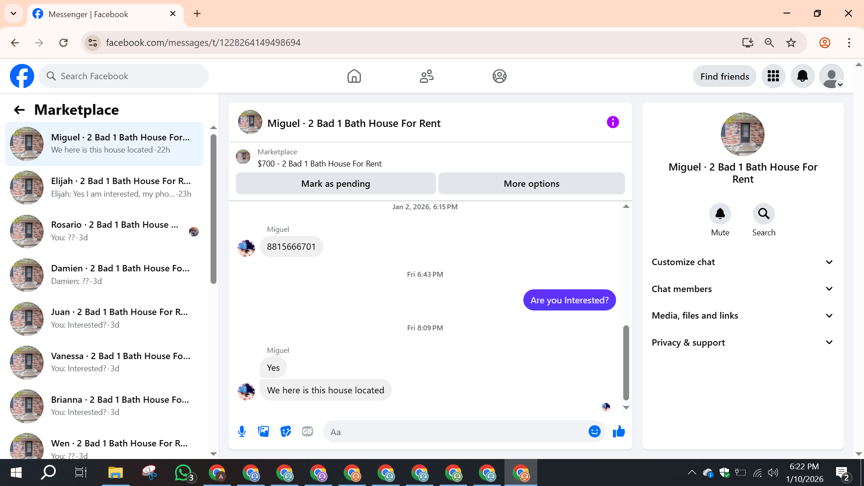Click purple conversation info icon

click(612, 122)
